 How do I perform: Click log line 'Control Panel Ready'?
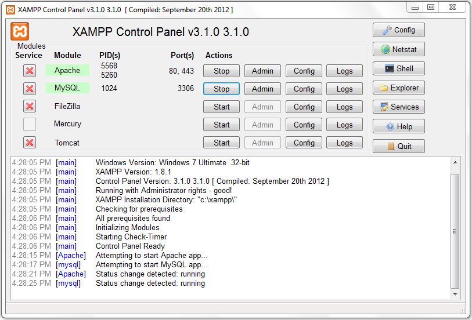point(131,246)
